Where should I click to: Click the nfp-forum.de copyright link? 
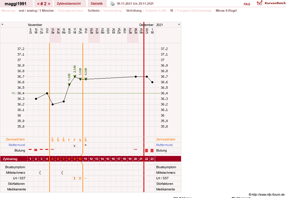[x=266, y=194]
